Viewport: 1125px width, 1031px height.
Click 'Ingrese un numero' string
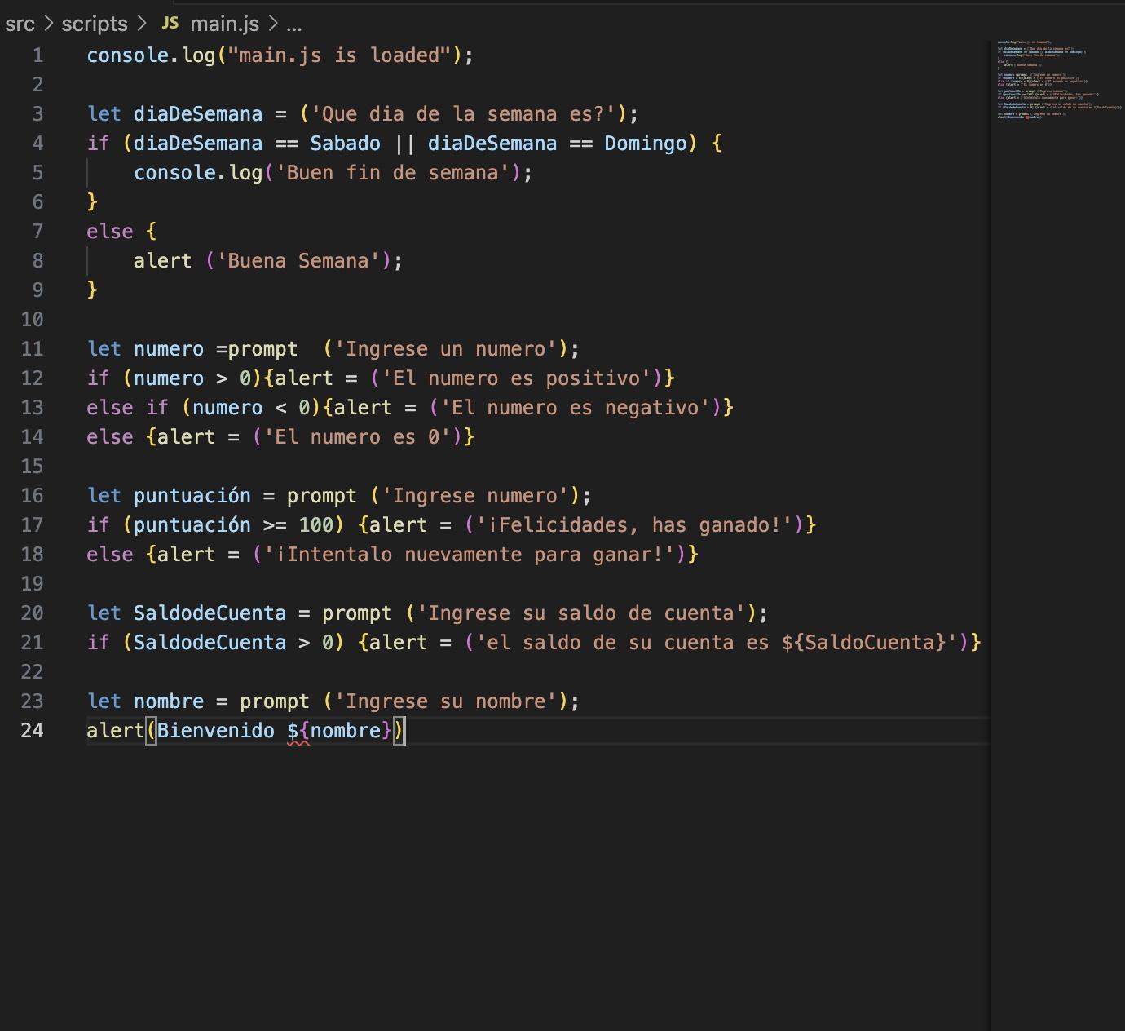coord(445,349)
